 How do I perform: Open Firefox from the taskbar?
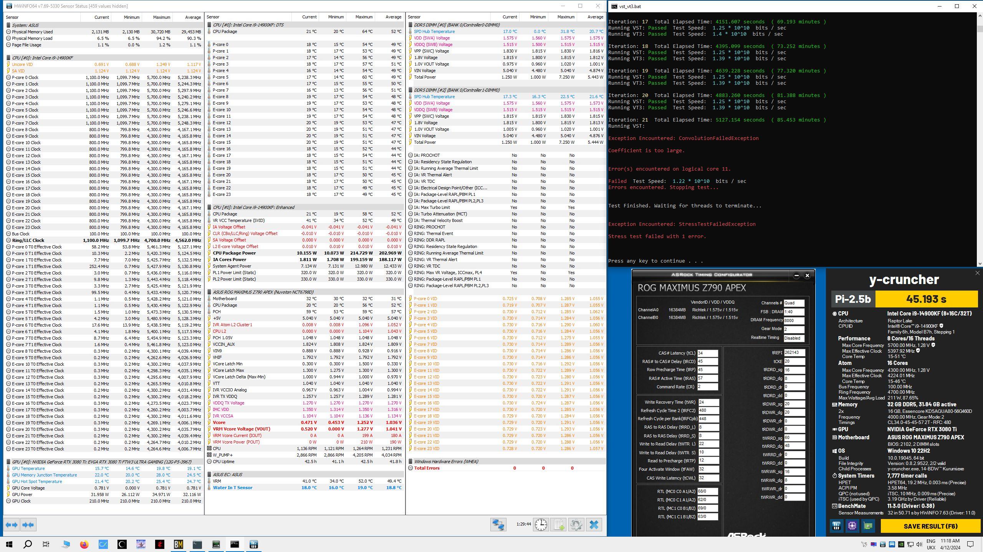coord(84,544)
